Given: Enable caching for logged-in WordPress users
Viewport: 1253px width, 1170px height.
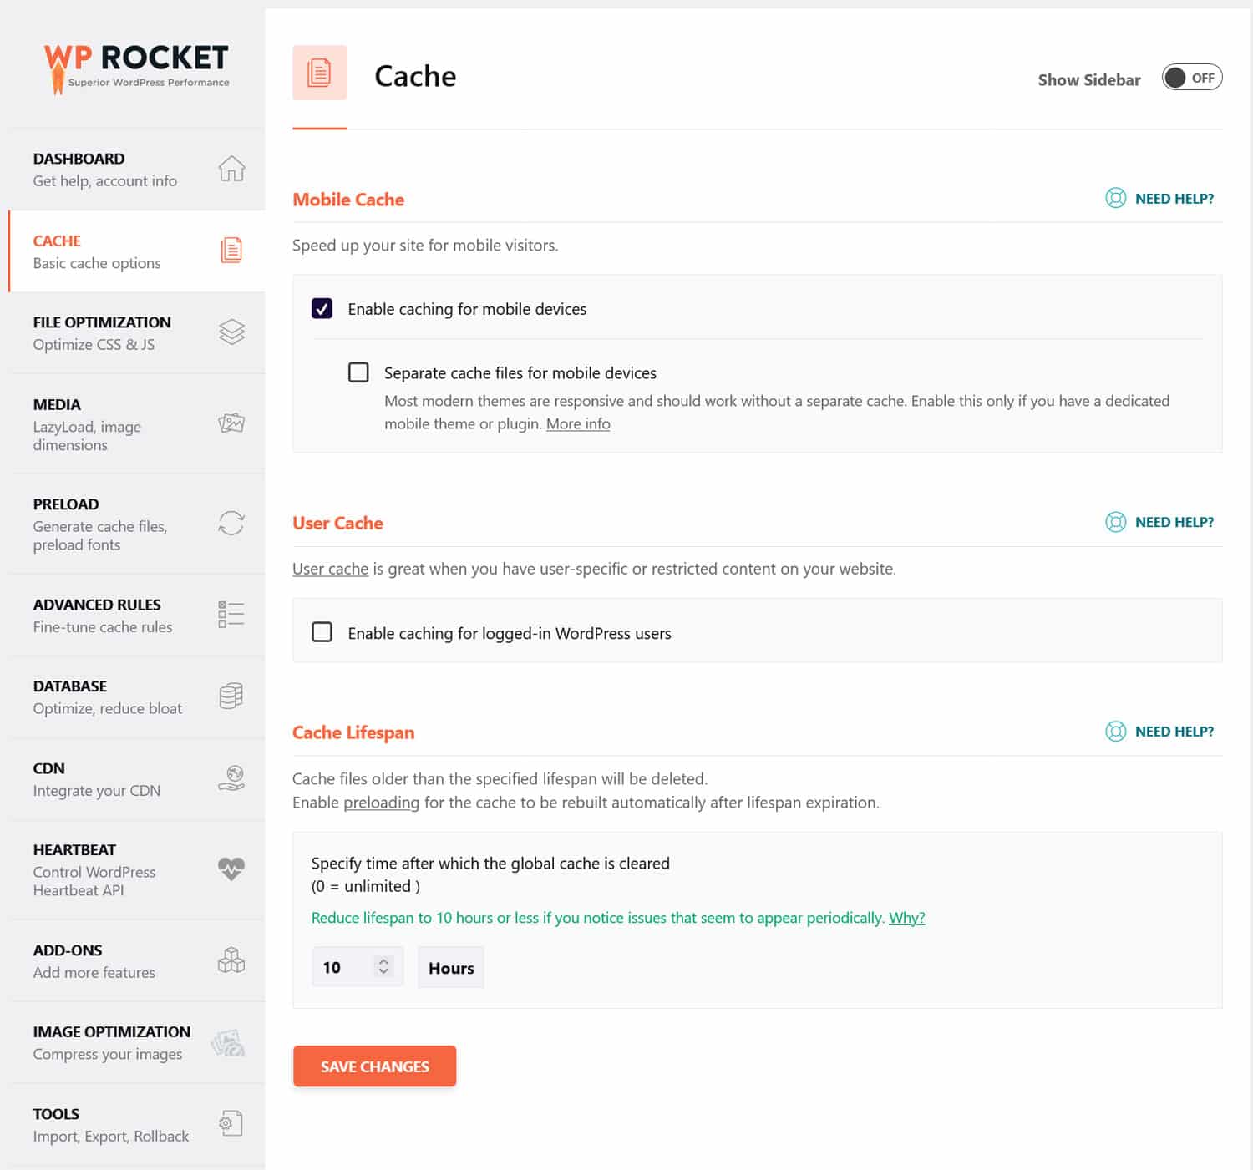Looking at the screenshot, I should [322, 632].
